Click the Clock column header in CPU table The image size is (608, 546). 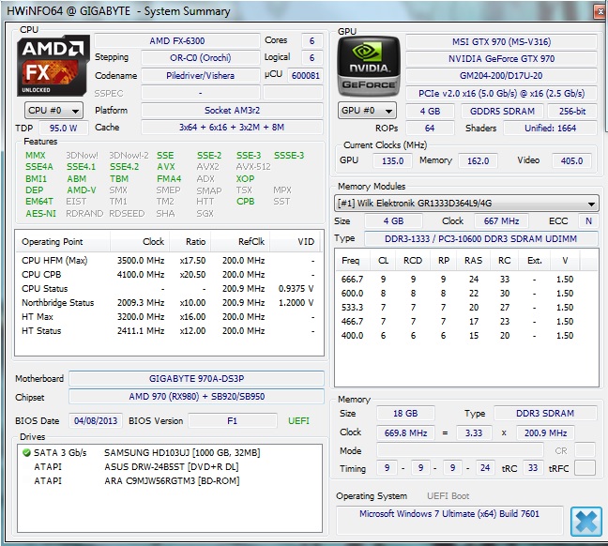(x=140, y=242)
